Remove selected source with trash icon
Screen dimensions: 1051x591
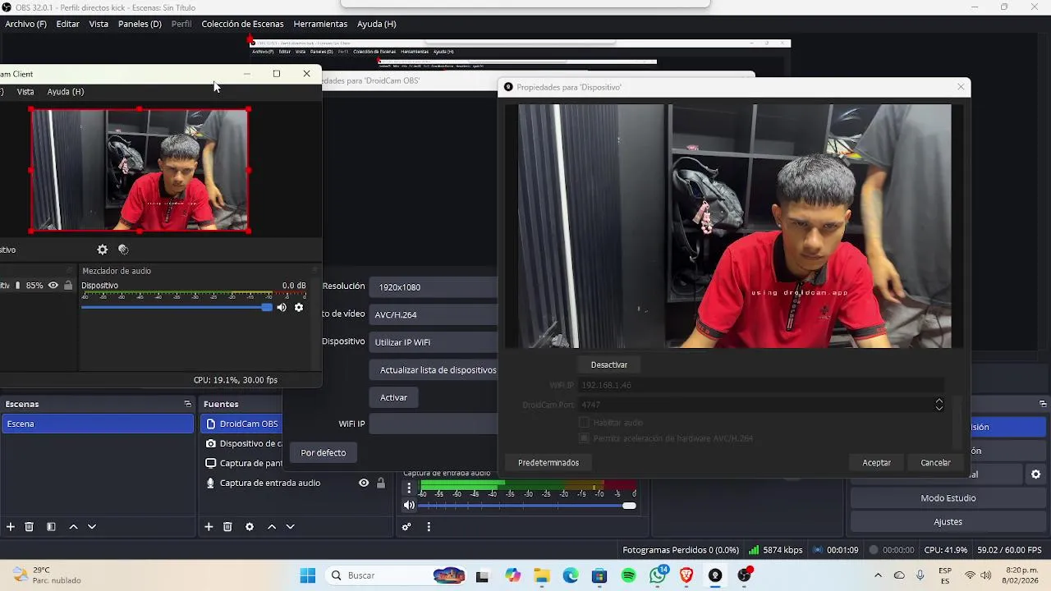tap(227, 527)
